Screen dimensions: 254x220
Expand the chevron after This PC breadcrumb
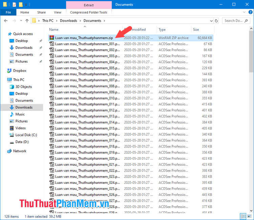57,21
